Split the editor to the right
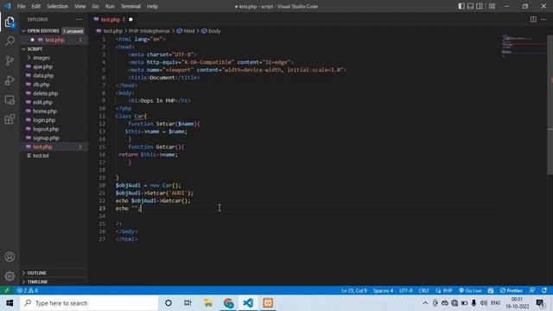 pyautogui.click(x=533, y=19)
